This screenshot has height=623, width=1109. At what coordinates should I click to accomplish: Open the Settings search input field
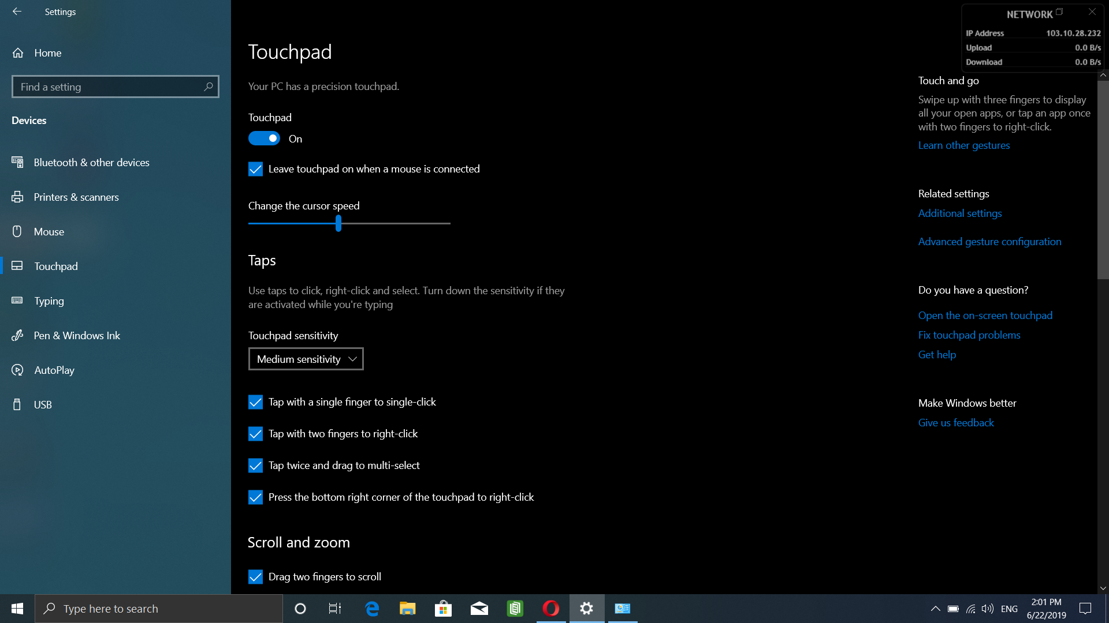pyautogui.click(x=115, y=86)
